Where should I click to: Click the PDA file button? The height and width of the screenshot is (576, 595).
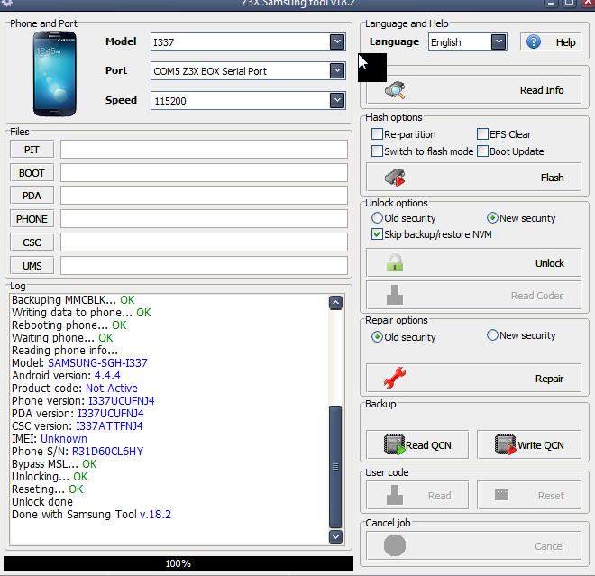[32, 196]
